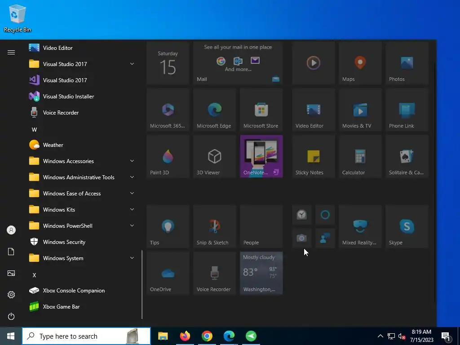
Task: Open Windows Security from app list
Action: pyautogui.click(x=82, y=242)
